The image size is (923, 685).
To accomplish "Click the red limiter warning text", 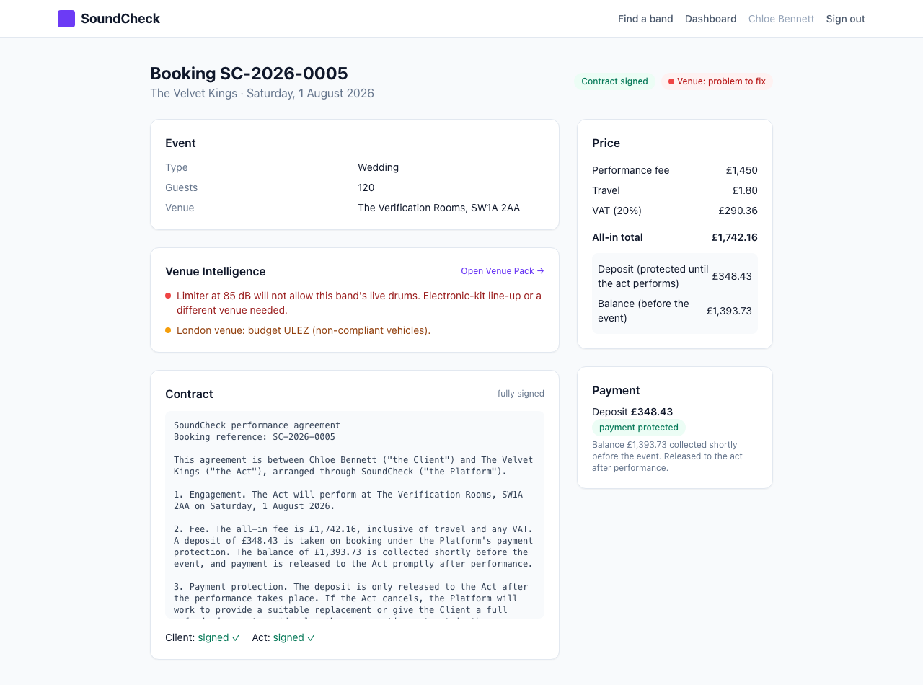I will [x=359, y=303].
